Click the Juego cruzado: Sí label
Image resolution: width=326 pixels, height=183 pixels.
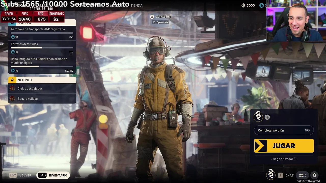point(284,159)
